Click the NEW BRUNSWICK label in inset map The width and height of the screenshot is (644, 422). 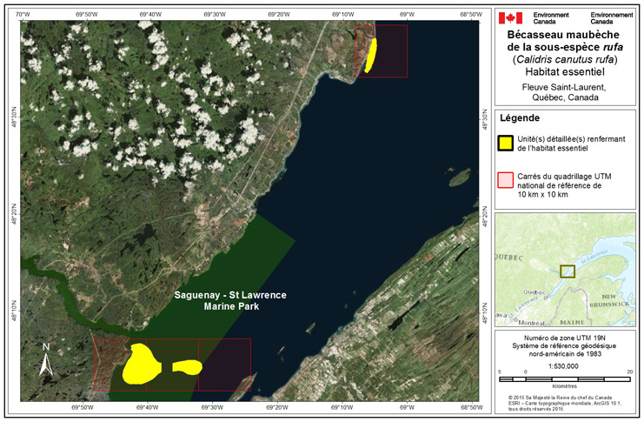point(615,300)
